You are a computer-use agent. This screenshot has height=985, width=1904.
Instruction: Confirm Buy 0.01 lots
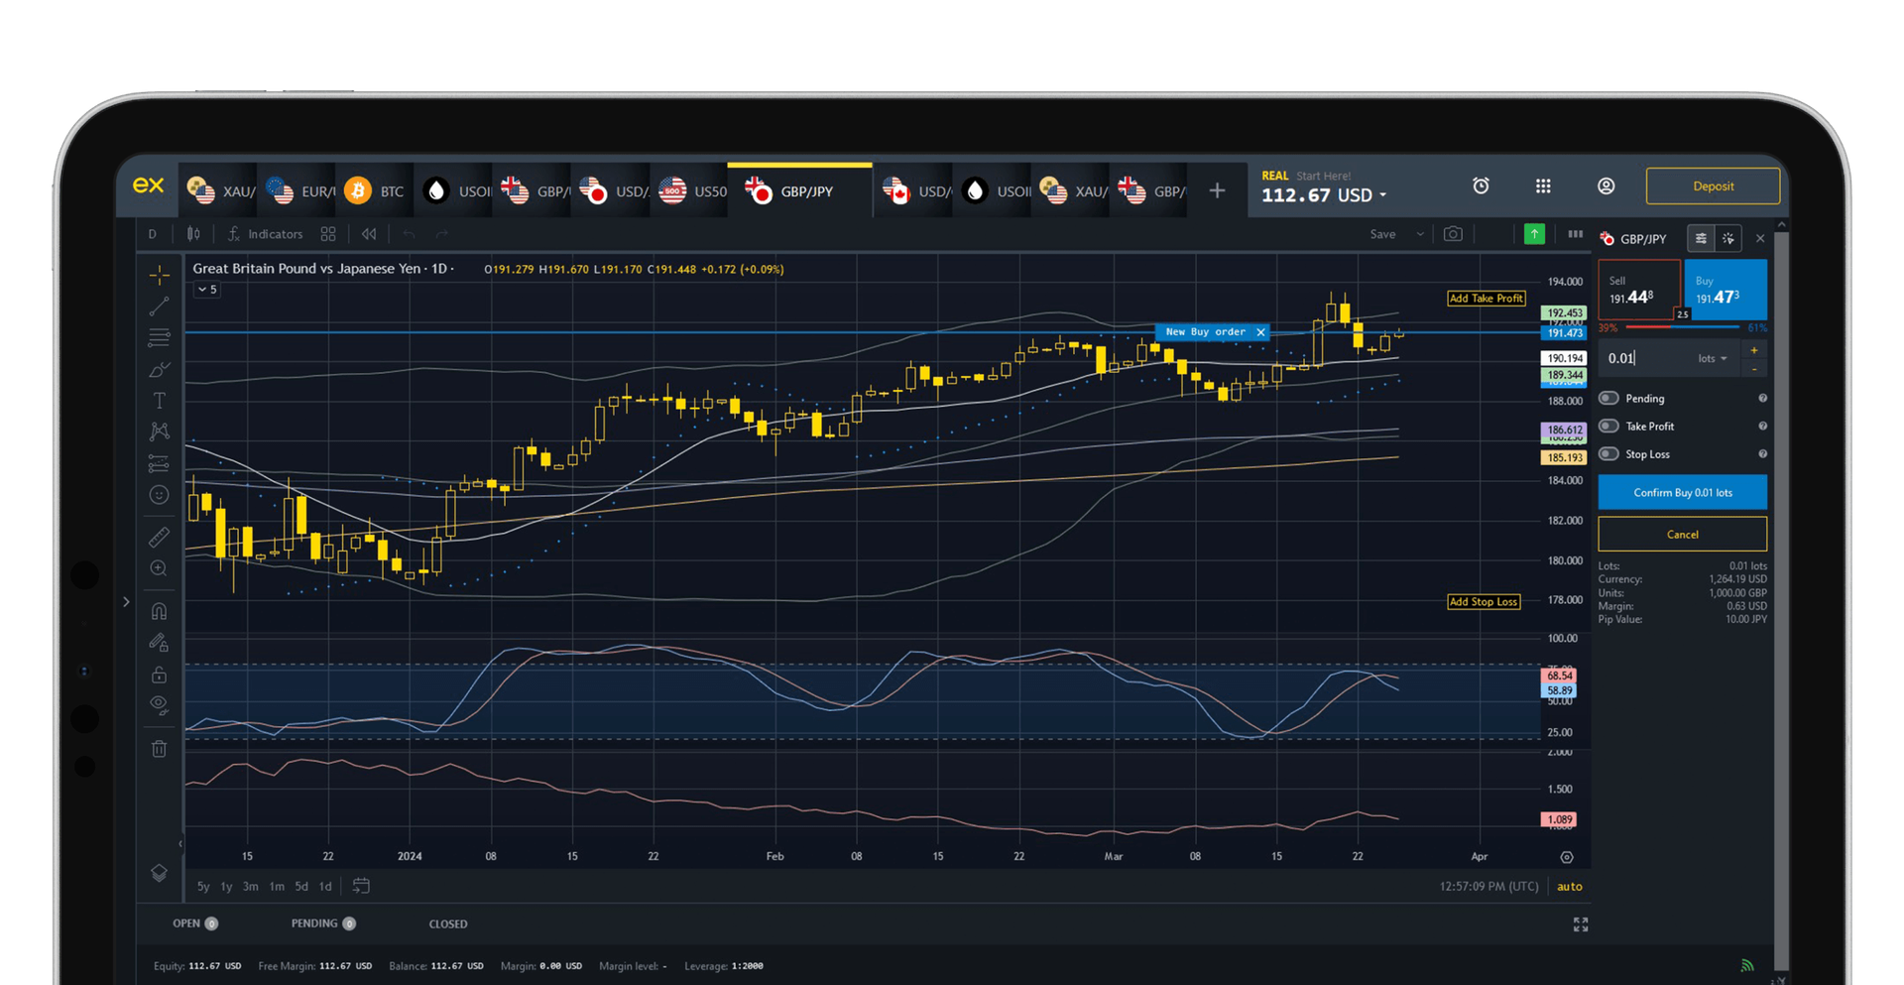pyautogui.click(x=1682, y=493)
